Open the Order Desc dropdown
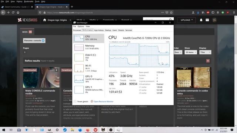This screenshot has height=133, width=237. [178, 52]
